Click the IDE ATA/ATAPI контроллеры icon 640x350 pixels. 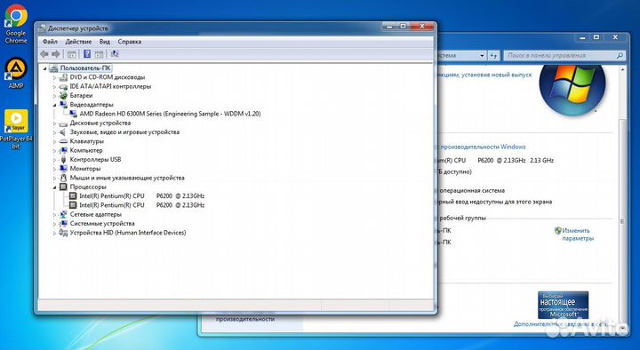click(x=63, y=86)
